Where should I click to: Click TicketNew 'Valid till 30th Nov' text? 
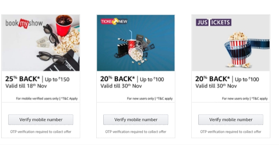point(121,86)
